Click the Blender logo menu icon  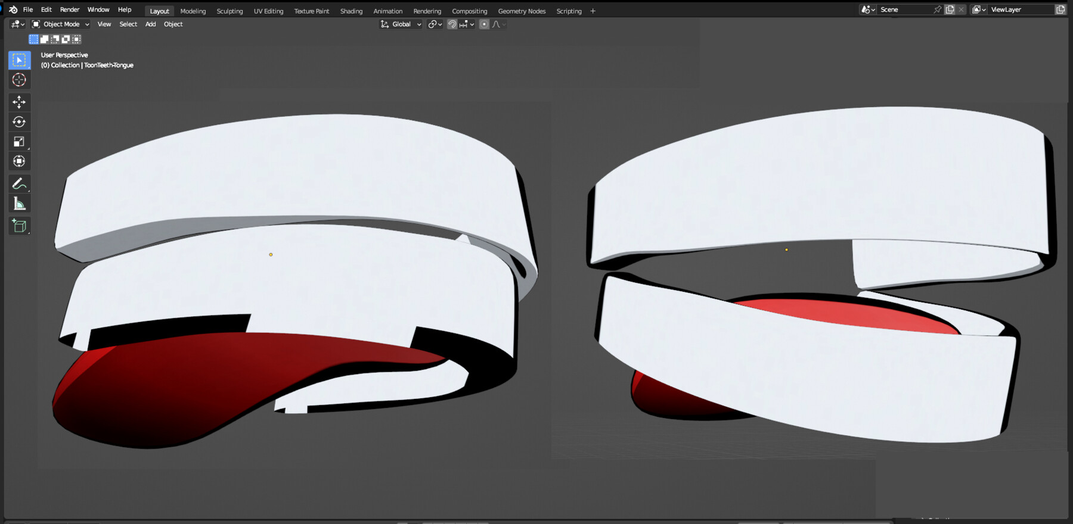click(13, 10)
